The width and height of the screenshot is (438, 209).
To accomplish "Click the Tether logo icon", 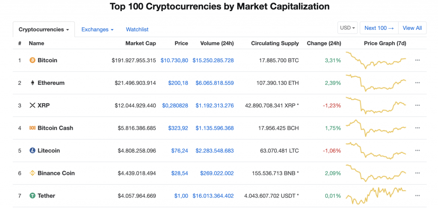I will [x=32, y=196].
